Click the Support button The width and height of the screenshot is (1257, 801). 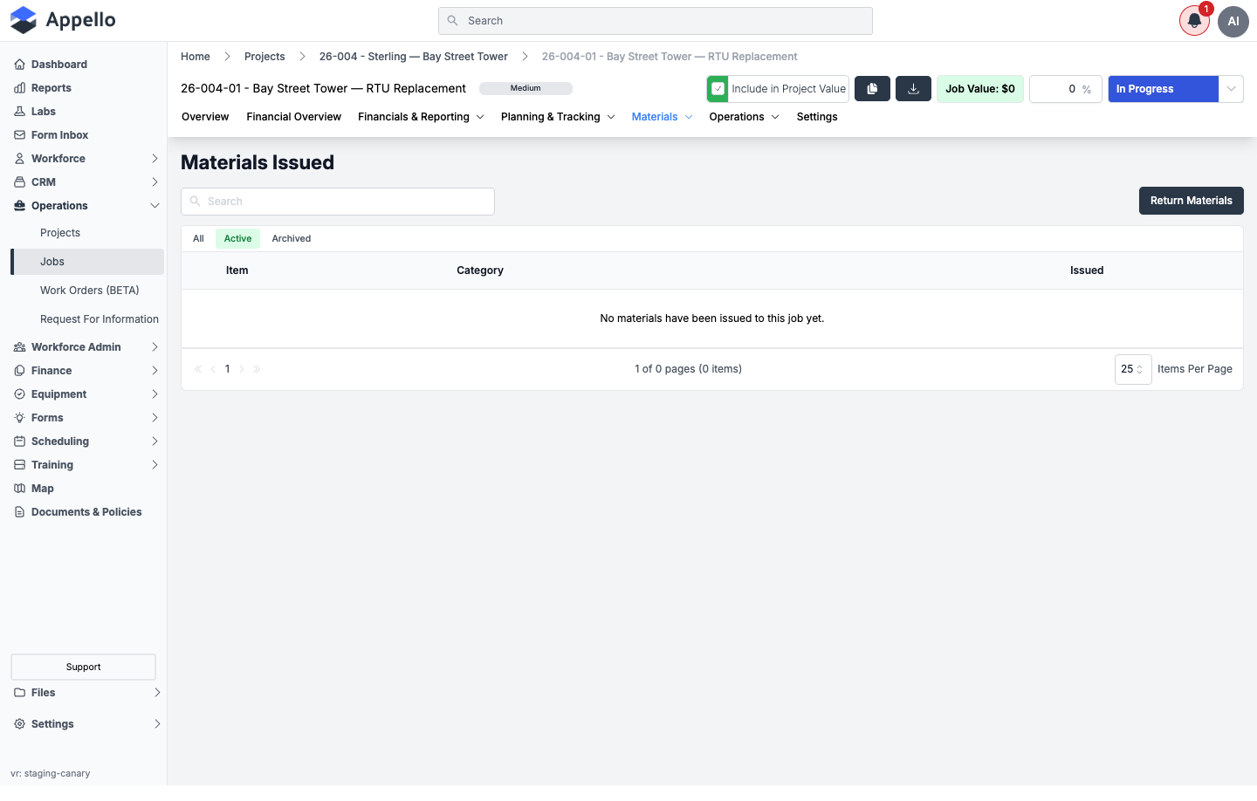tap(83, 667)
